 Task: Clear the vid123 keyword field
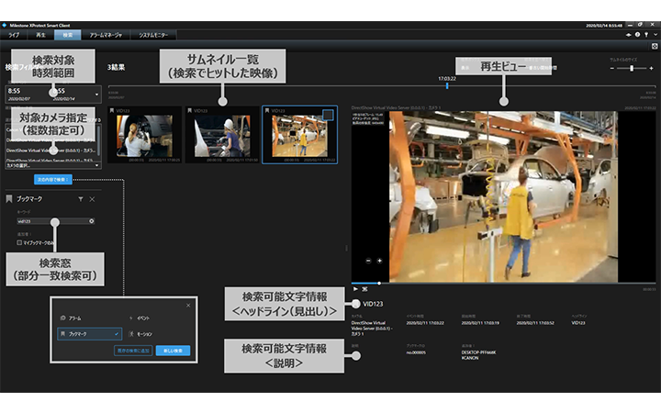92,221
